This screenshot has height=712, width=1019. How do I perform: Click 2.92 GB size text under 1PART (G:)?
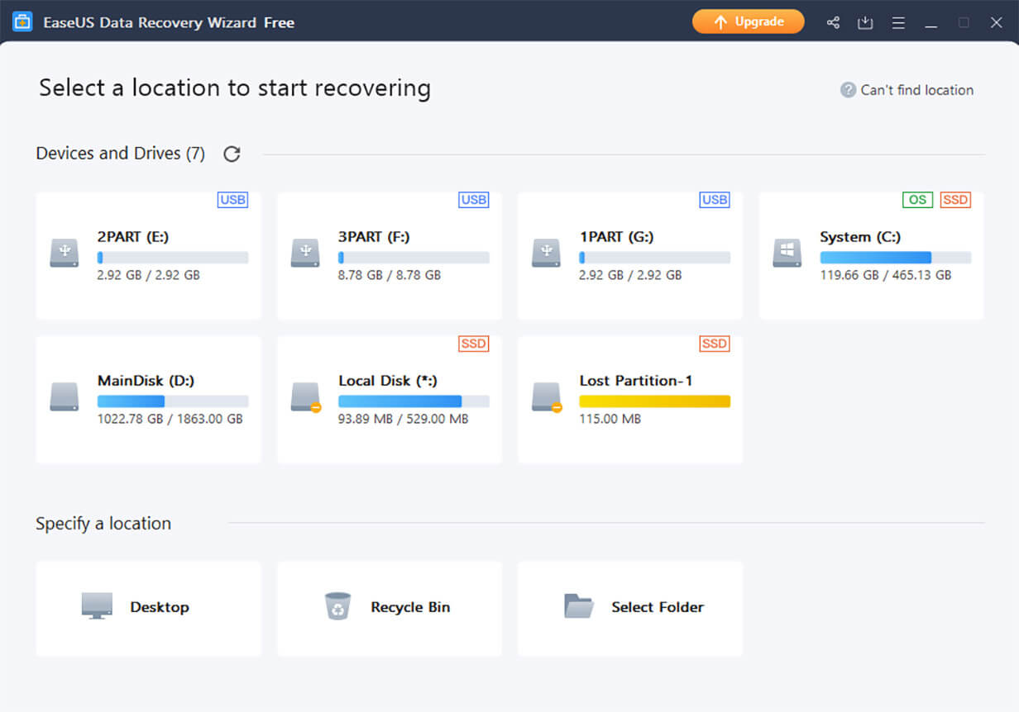click(x=630, y=275)
